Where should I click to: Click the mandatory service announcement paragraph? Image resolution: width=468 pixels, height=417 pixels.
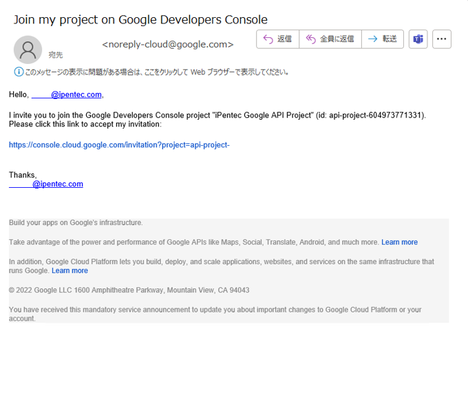pyautogui.click(x=215, y=314)
